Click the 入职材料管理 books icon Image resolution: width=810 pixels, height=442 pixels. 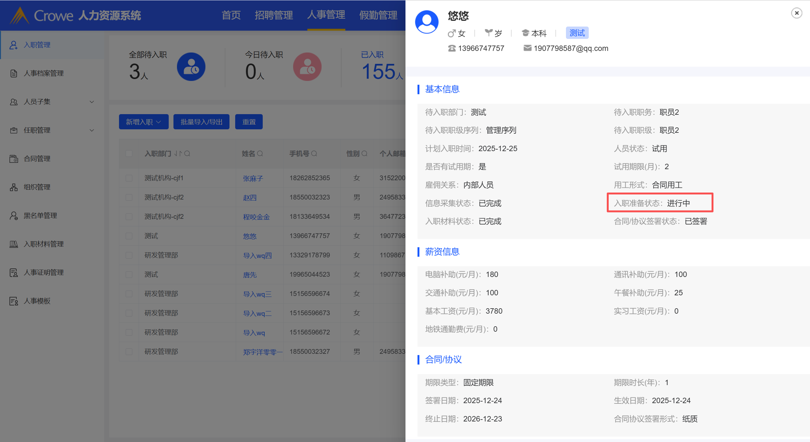[13, 244]
